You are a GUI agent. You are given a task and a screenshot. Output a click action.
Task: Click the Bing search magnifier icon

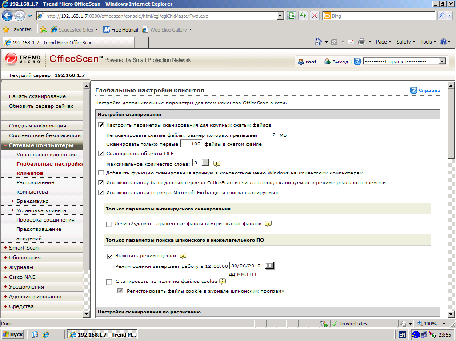click(442, 16)
